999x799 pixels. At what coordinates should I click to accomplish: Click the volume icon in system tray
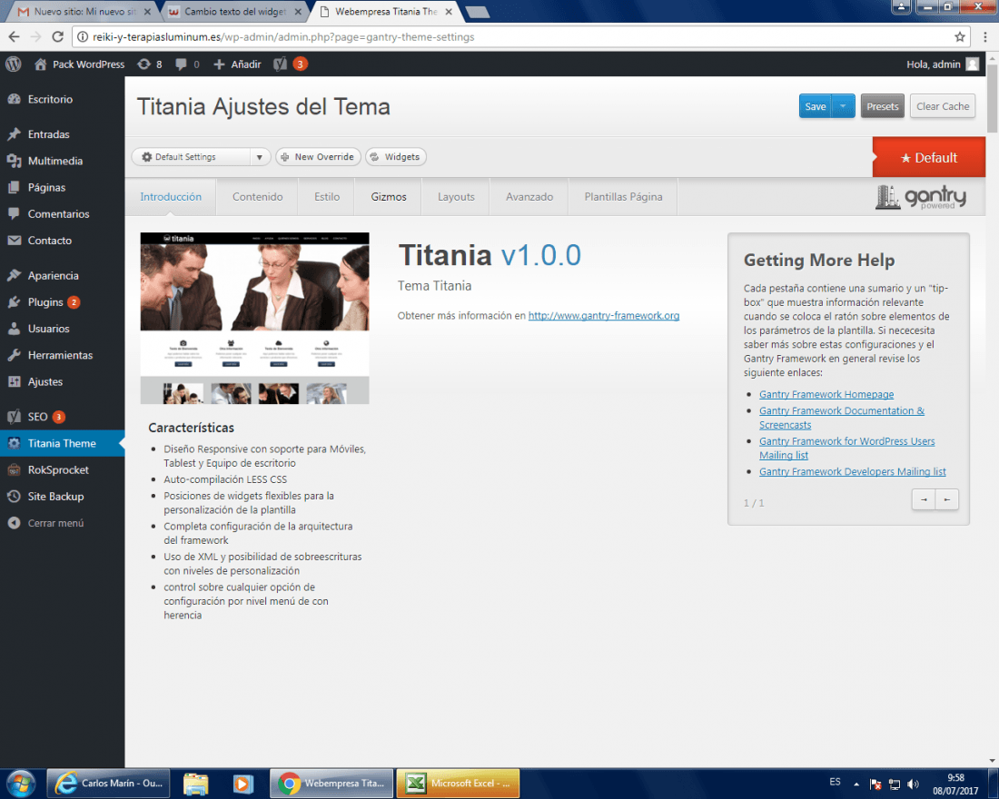point(913,784)
